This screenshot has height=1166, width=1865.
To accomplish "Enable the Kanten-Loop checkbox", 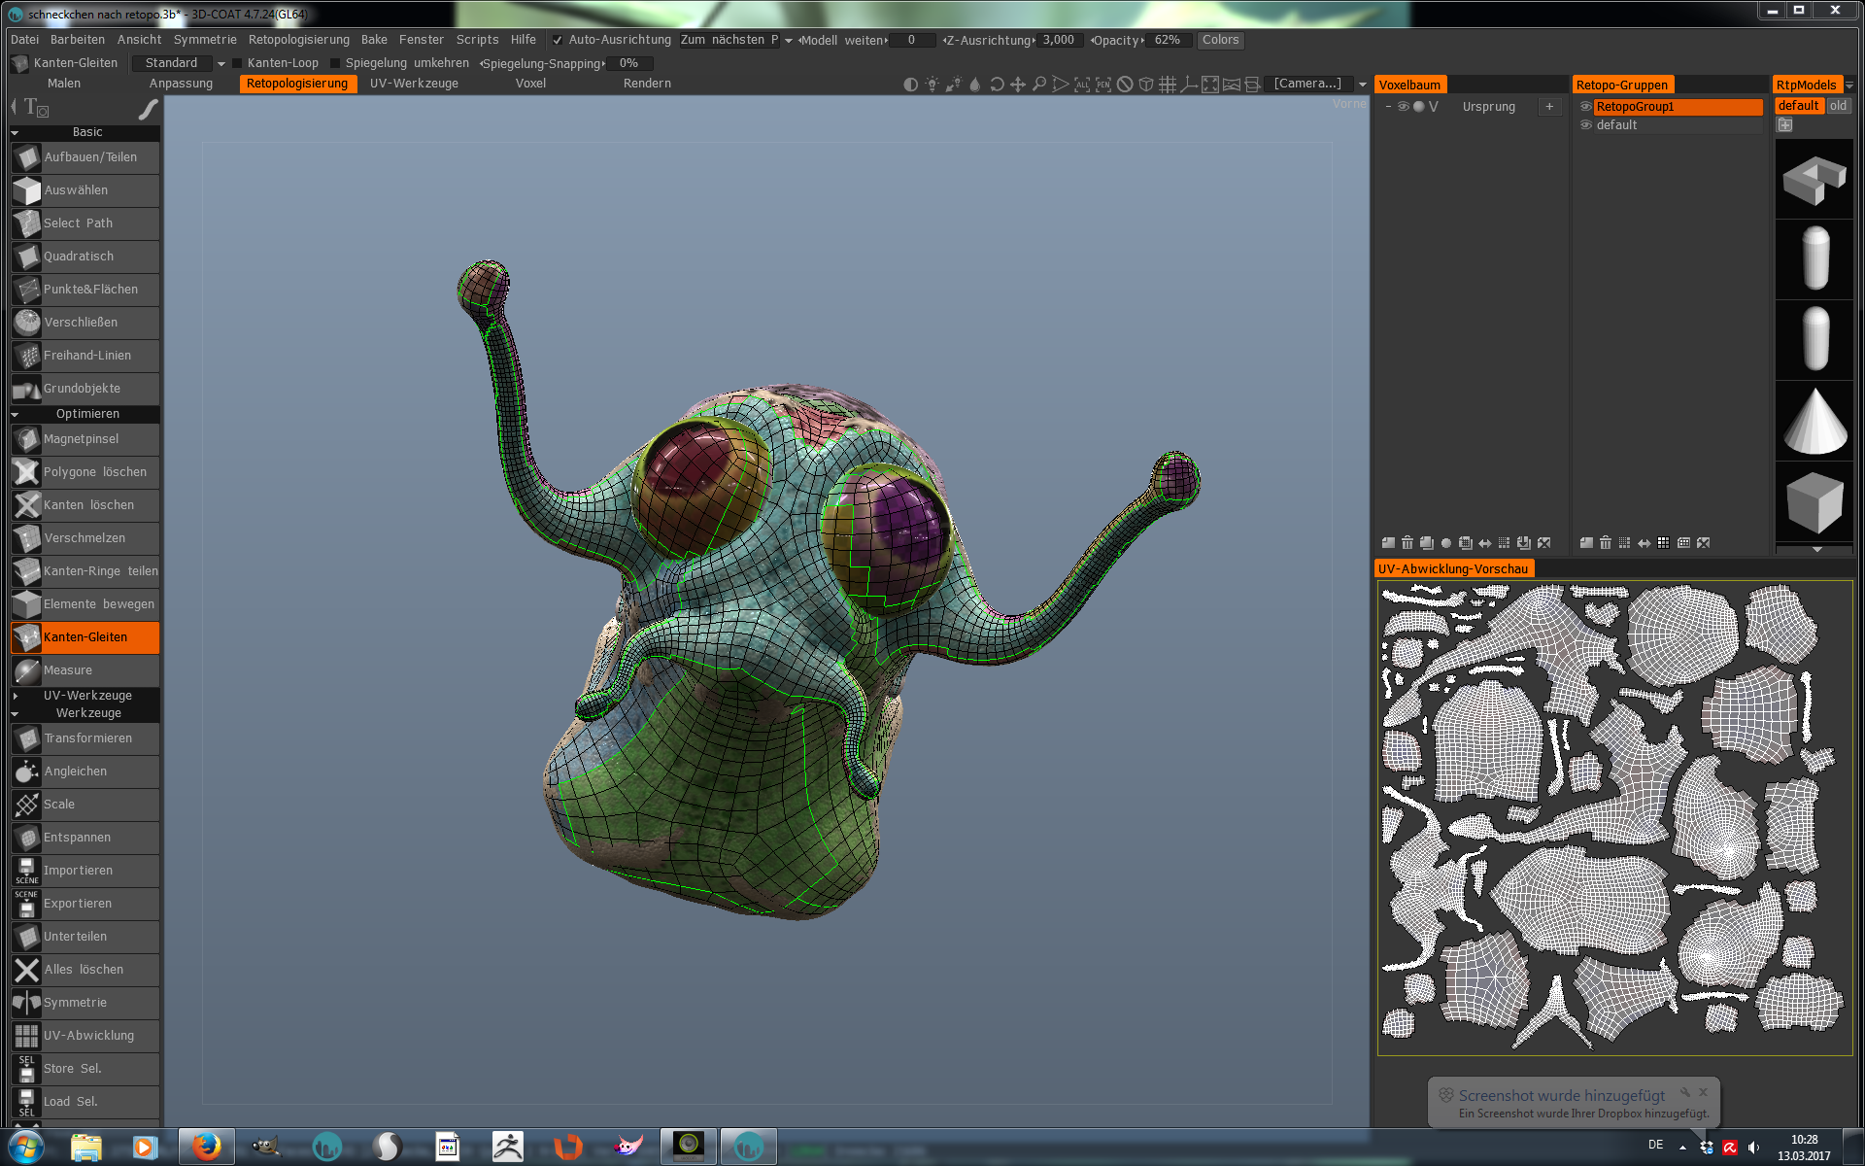I will pos(237,63).
